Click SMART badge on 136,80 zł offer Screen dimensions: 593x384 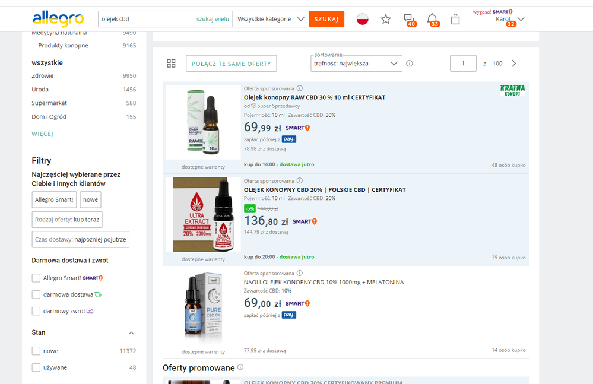(x=305, y=221)
